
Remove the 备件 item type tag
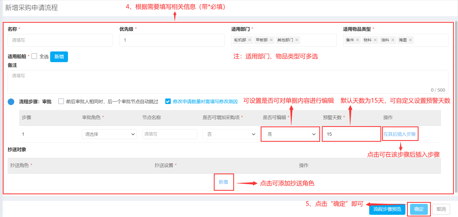point(357,40)
